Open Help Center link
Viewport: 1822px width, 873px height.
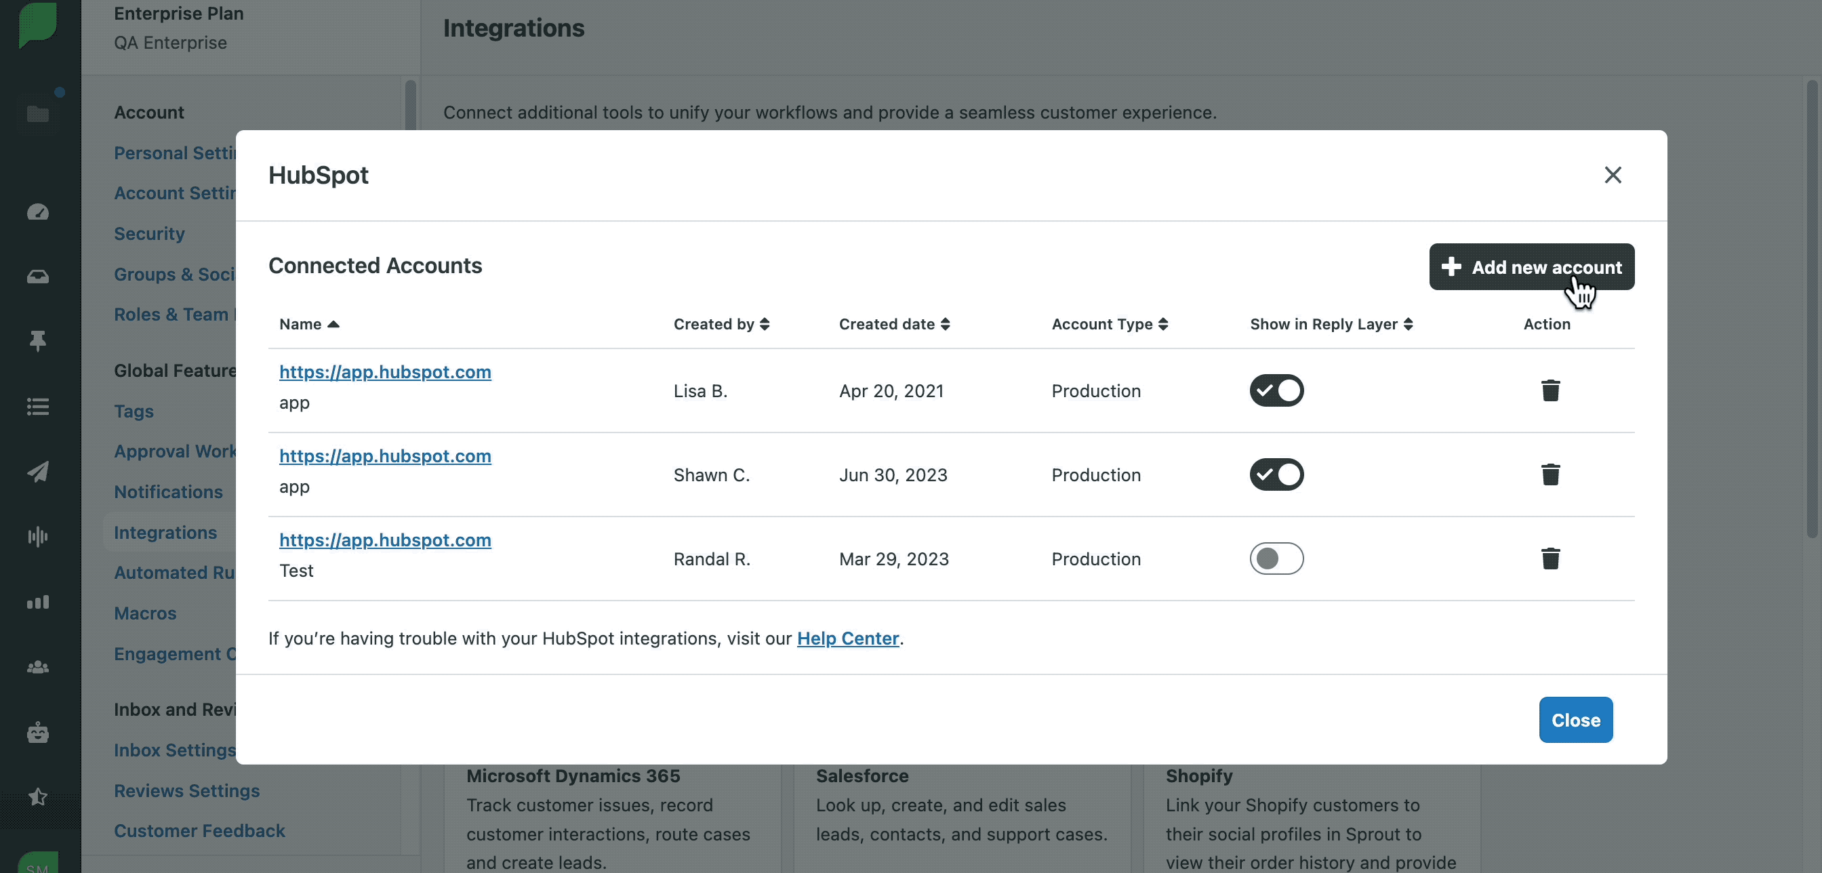pyautogui.click(x=847, y=638)
